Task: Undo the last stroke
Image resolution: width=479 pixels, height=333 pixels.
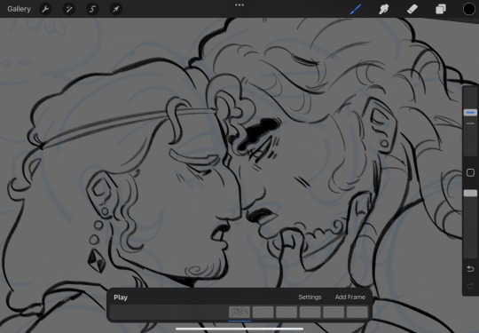Action: tap(470, 269)
